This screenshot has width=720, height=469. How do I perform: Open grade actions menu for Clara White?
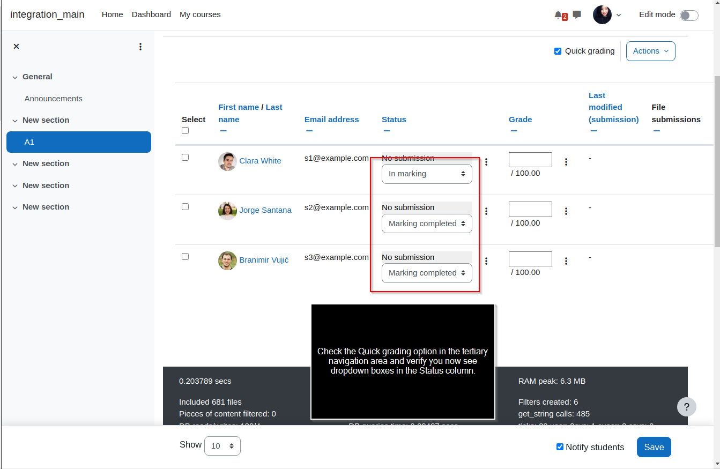click(566, 162)
